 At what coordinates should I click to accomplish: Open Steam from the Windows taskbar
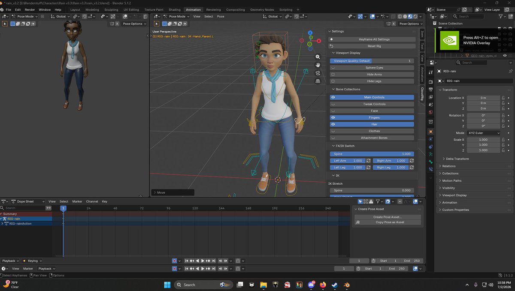point(335,285)
